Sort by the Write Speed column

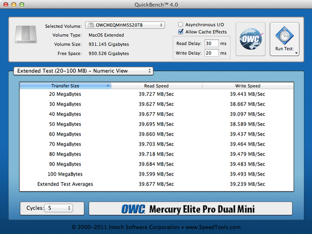coord(247,86)
